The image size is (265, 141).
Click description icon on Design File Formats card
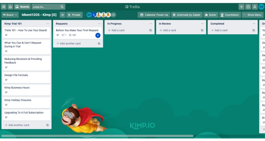click(6, 80)
